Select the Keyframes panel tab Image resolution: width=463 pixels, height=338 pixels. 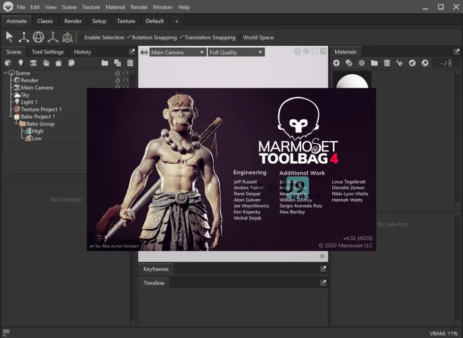tap(156, 269)
